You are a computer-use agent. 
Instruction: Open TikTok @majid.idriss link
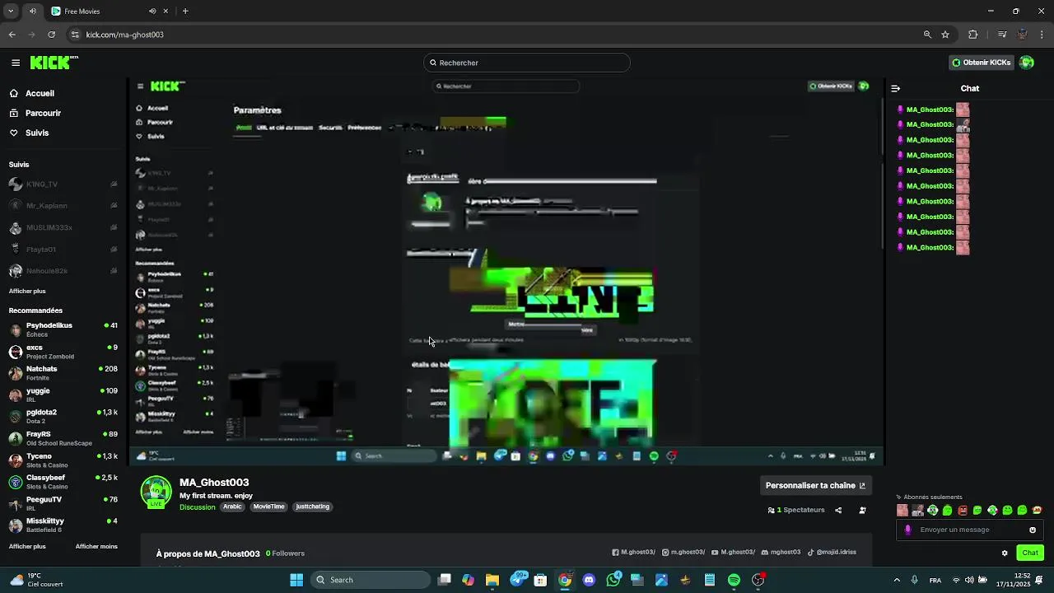tap(832, 552)
